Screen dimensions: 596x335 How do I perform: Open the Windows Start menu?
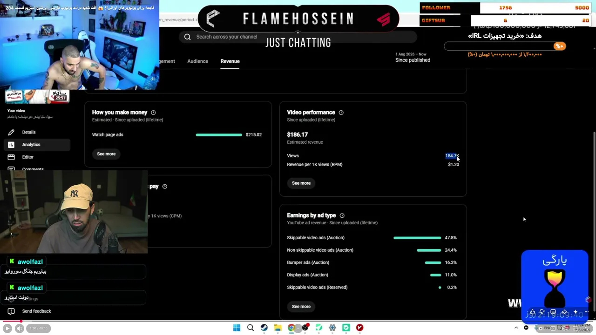click(237, 328)
